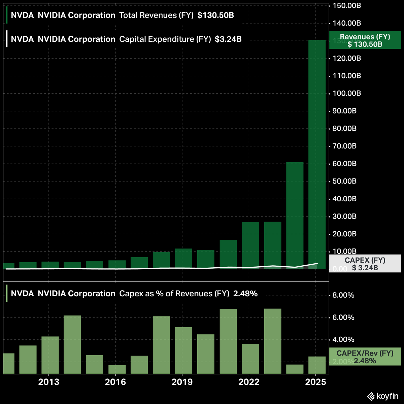The image size is (404, 404).
Task: Click the 80.00B y-axis label
Action: pyautogui.click(x=345, y=129)
